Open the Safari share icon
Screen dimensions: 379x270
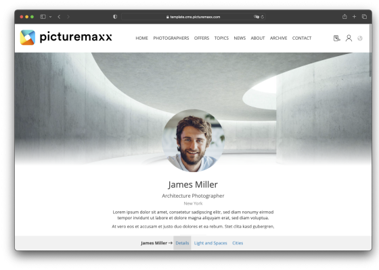point(344,16)
